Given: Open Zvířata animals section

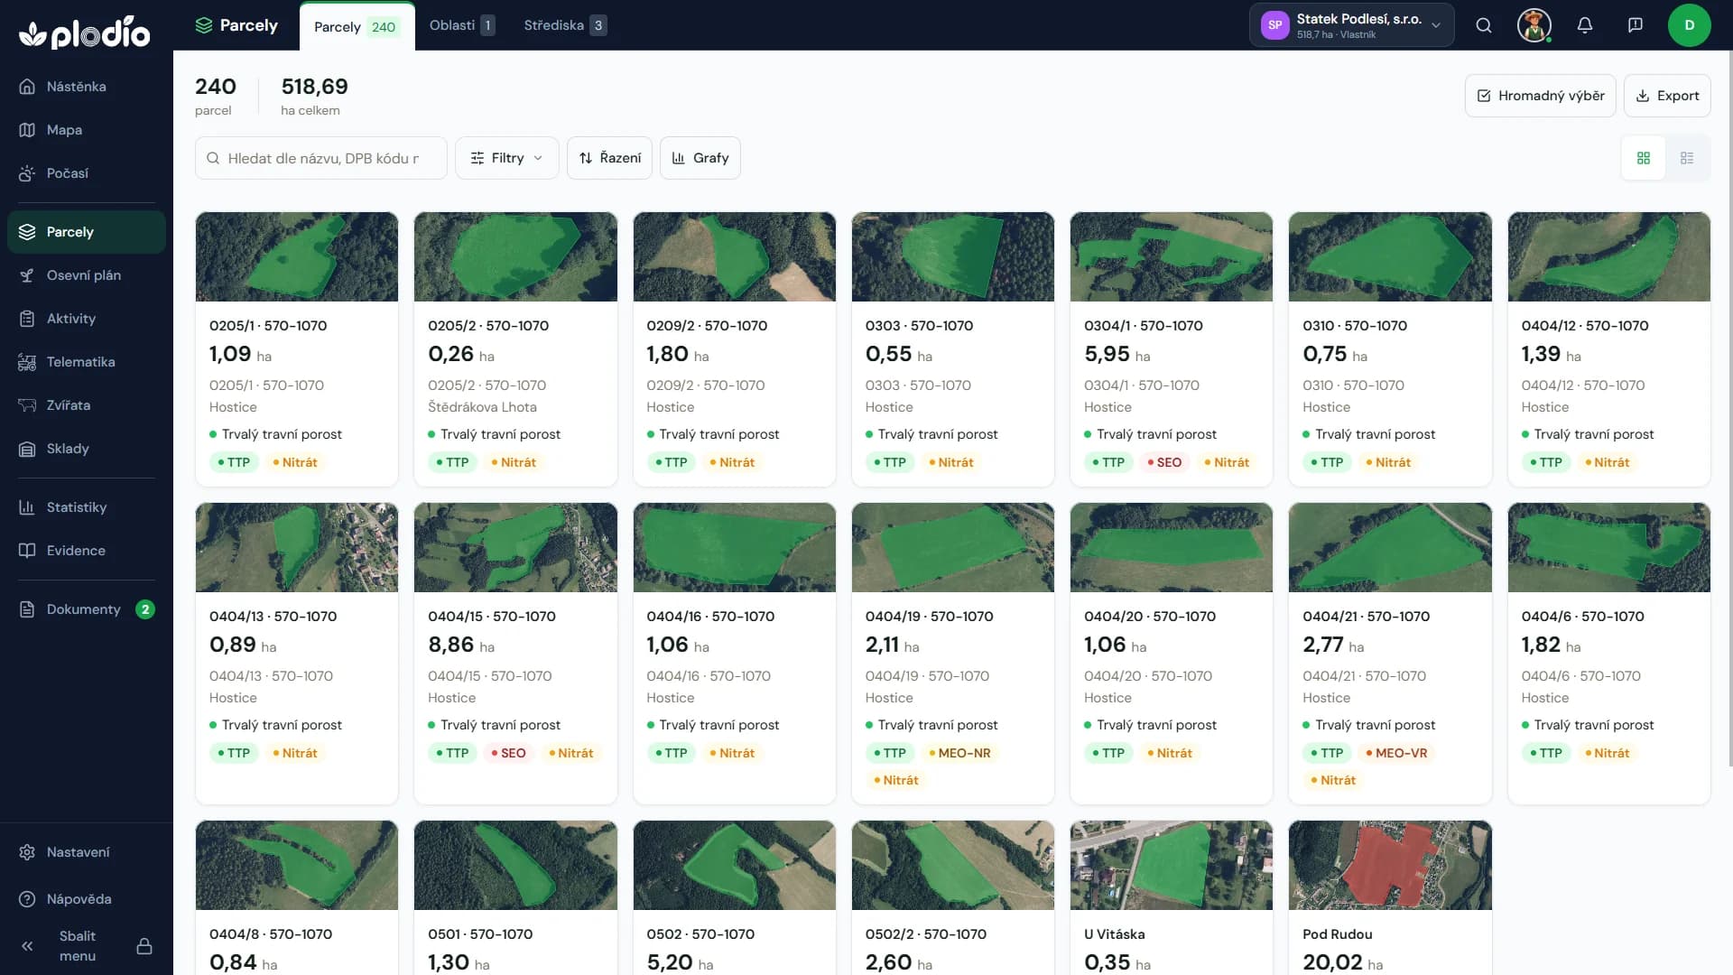Looking at the screenshot, I should (87, 405).
